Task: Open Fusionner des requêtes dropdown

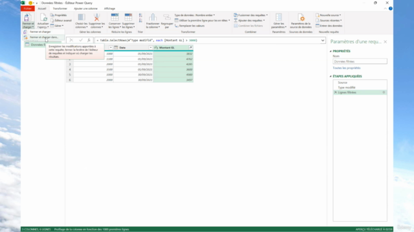Action: click(250, 15)
